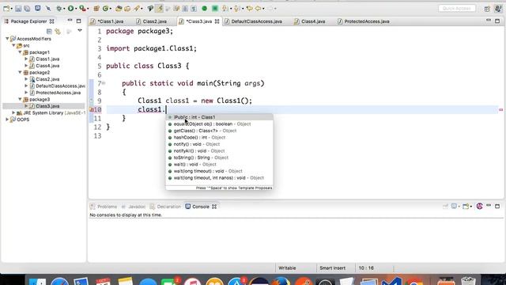Click the Debug bug toolbar icon
The image size is (506, 285).
coord(59,9)
